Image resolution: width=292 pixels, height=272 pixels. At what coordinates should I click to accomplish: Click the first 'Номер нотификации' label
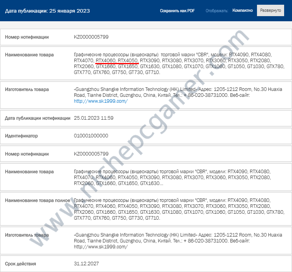27,37
